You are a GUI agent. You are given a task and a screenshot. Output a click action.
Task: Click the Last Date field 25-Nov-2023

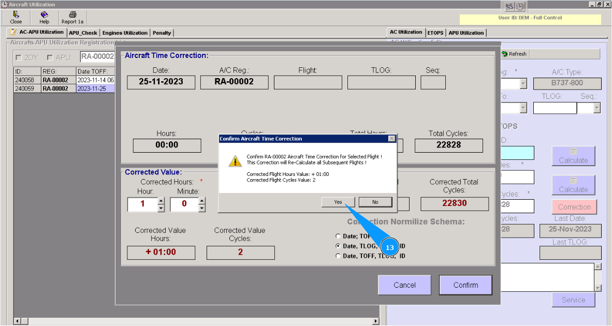click(570, 230)
